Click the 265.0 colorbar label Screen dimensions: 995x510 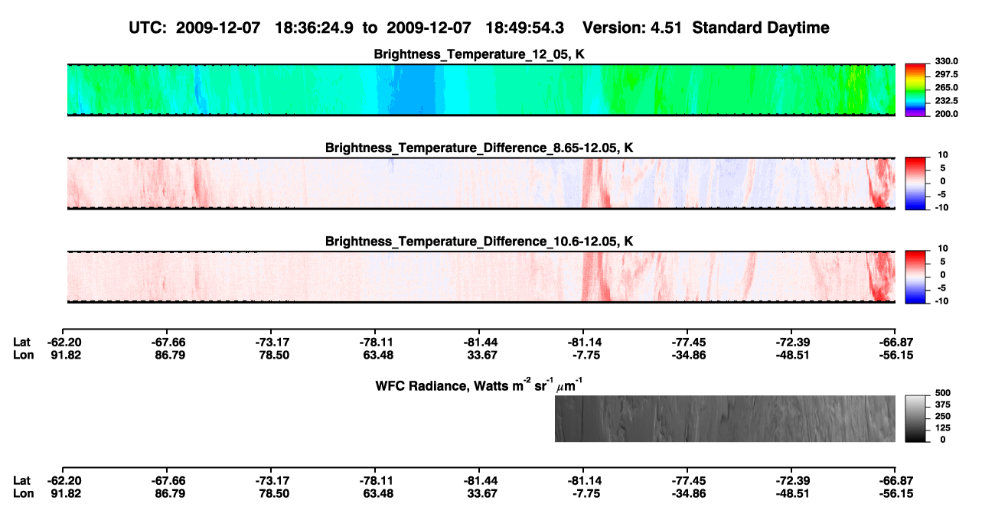947,87
